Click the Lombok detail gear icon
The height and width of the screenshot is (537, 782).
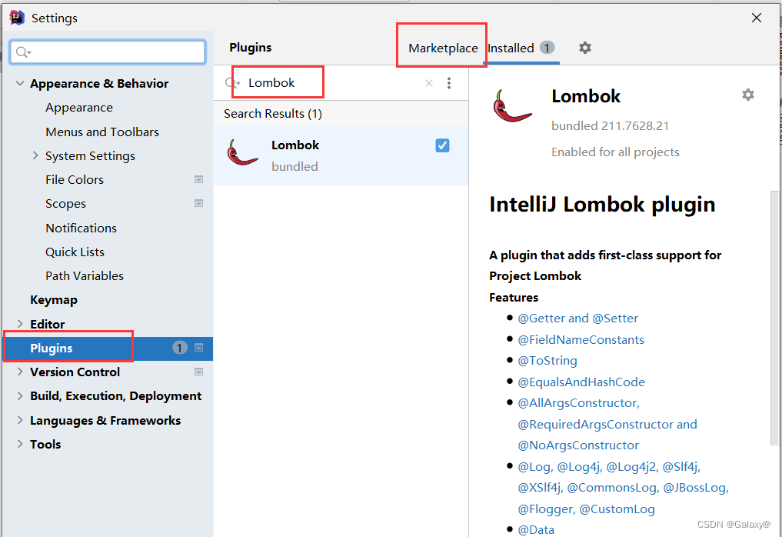pos(747,95)
